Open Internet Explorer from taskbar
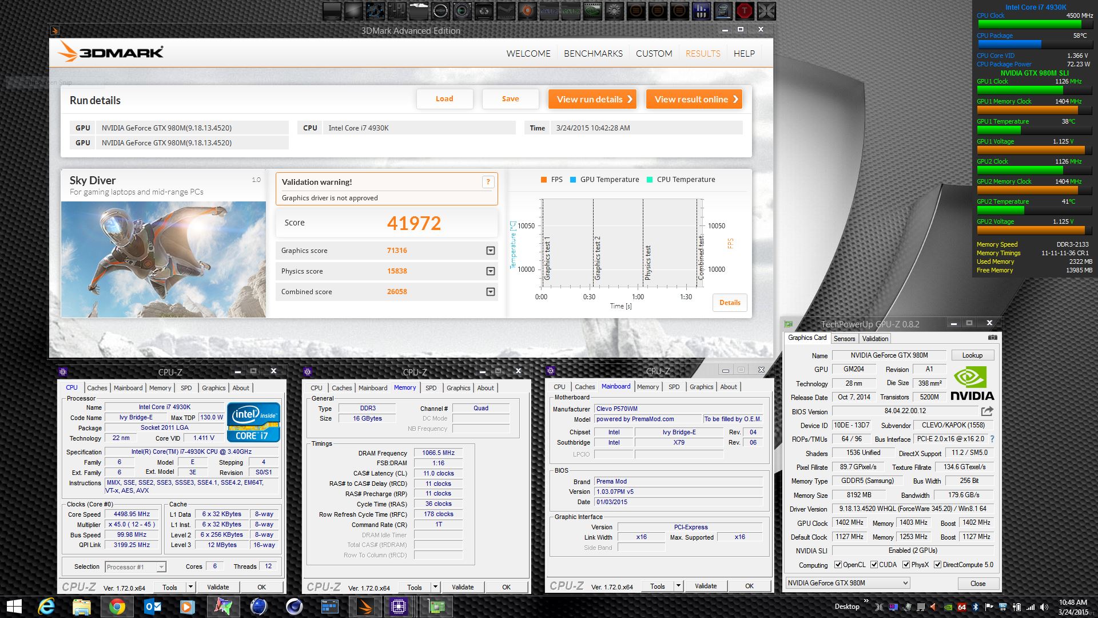The width and height of the screenshot is (1098, 618). pyautogui.click(x=46, y=607)
